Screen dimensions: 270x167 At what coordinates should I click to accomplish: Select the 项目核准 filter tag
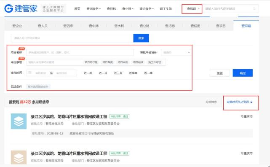pyautogui.click(x=138, y=62)
